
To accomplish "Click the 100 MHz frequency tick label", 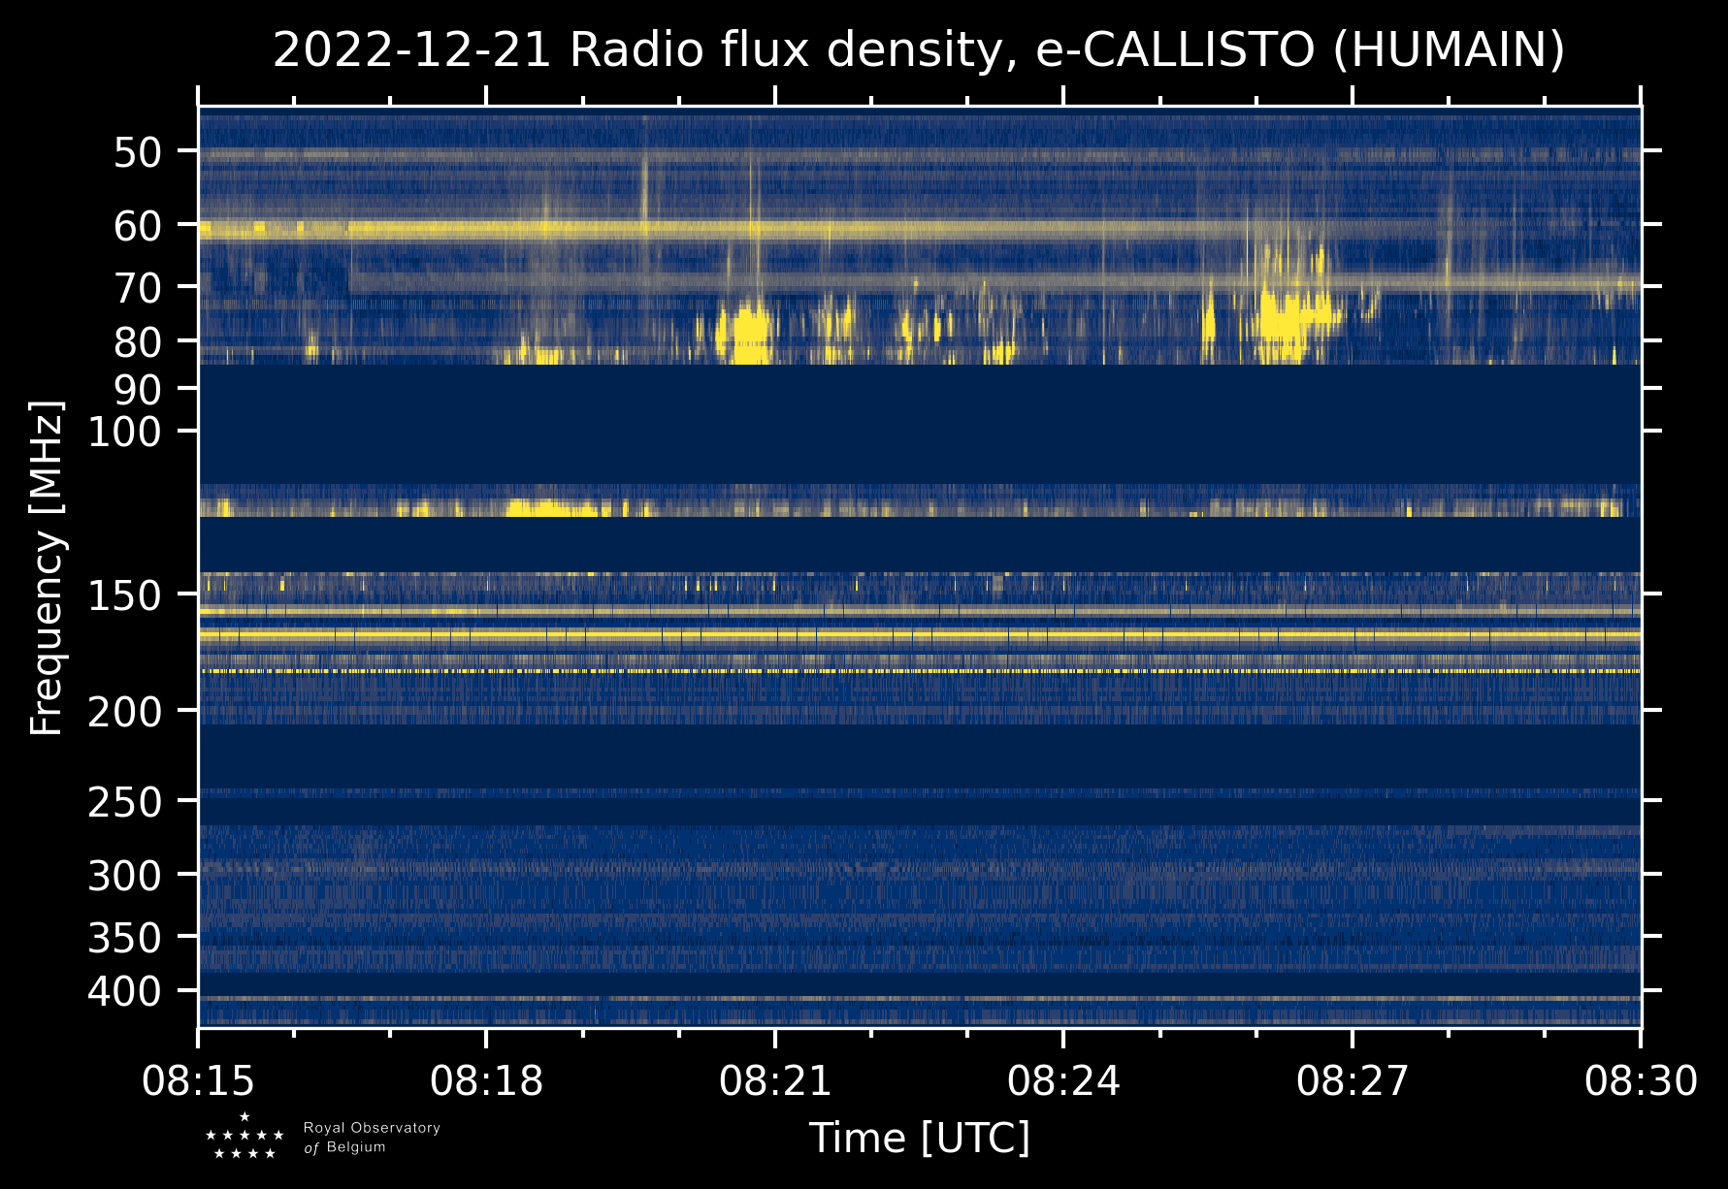I will coord(124,432).
